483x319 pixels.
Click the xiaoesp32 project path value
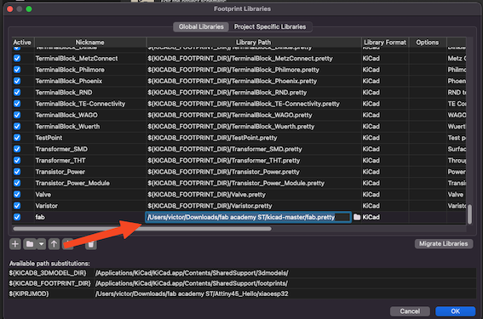pos(192,293)
